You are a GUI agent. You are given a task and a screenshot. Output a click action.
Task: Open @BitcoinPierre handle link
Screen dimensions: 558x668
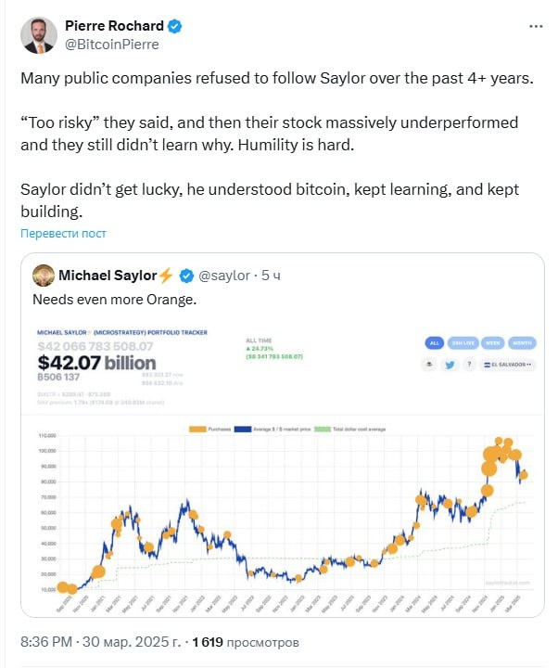111,44
